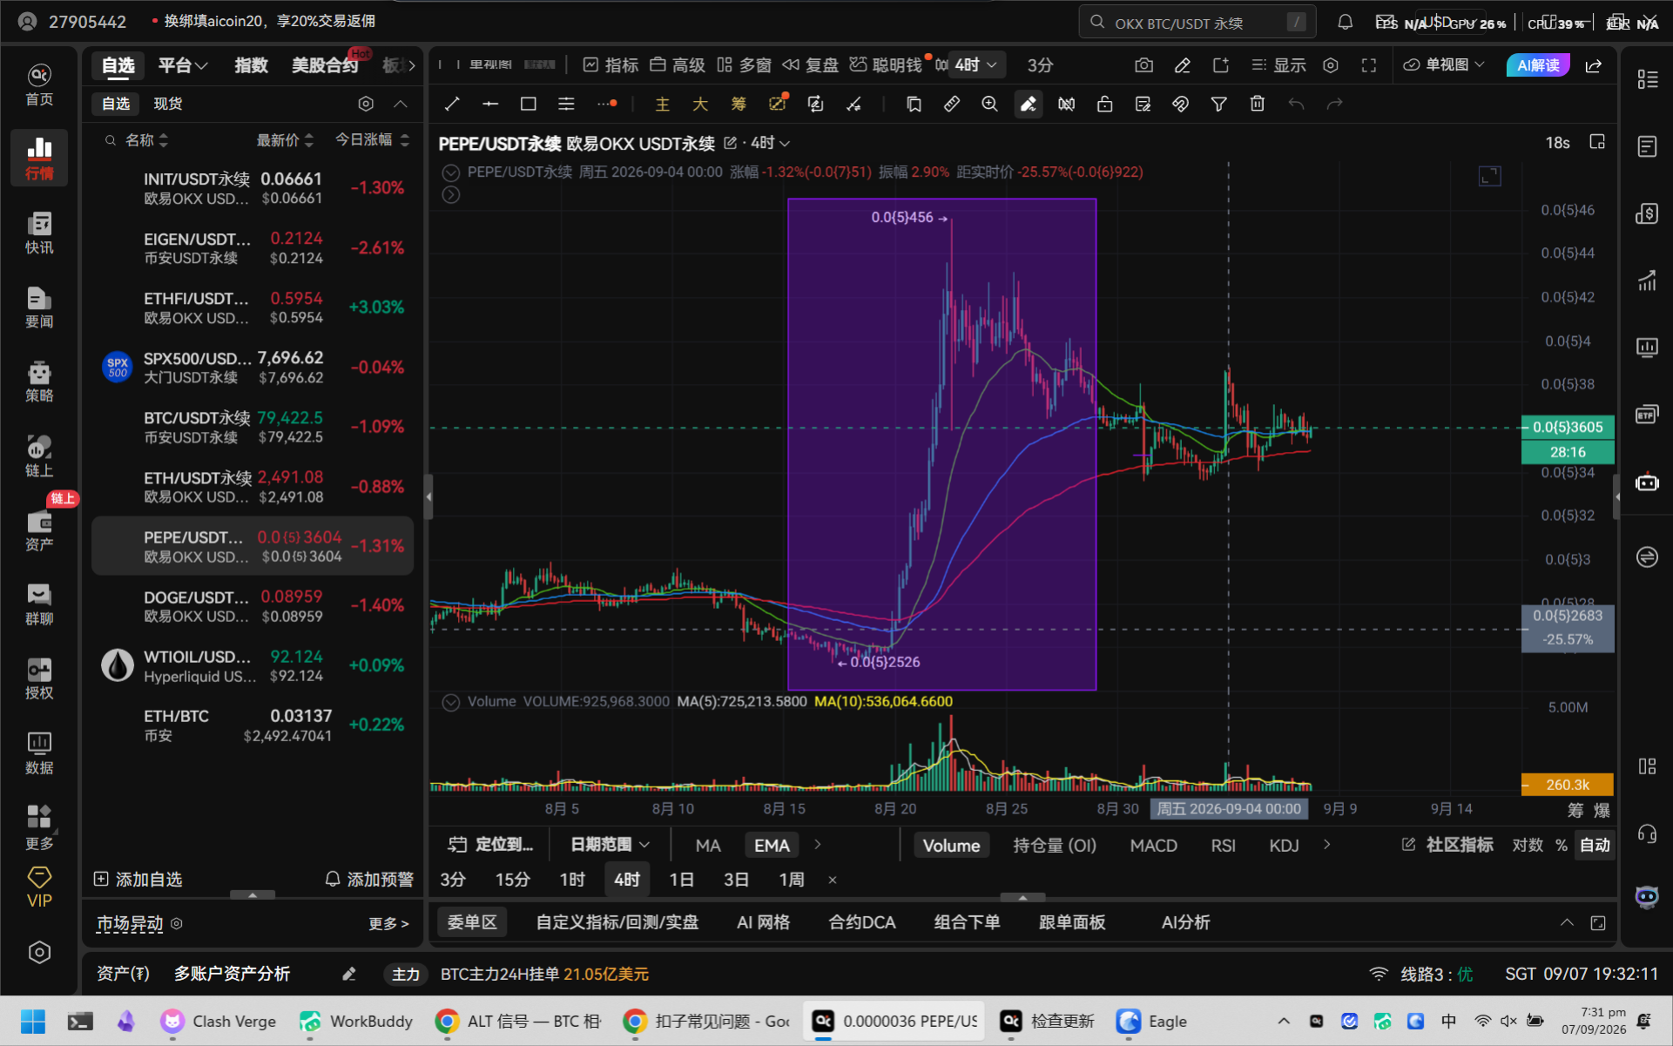The height and width of the screenshot is (1046, 1673).
Task: Click the zoom-in magnifier tool
Action: coord(989,105)
